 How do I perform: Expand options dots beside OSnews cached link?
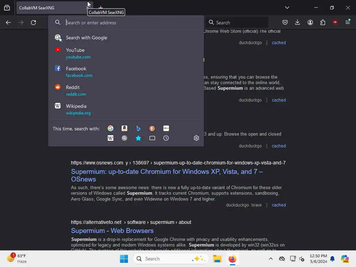click(x=267, y=205)
